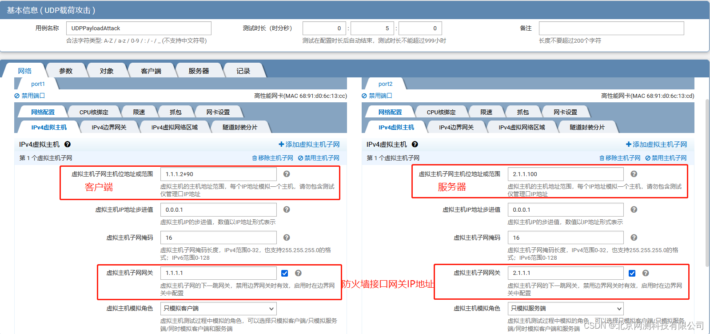Open port2 IPv4虚拟网络区域 tab
This screenshot has width=710, height=334.
[522, 127]
